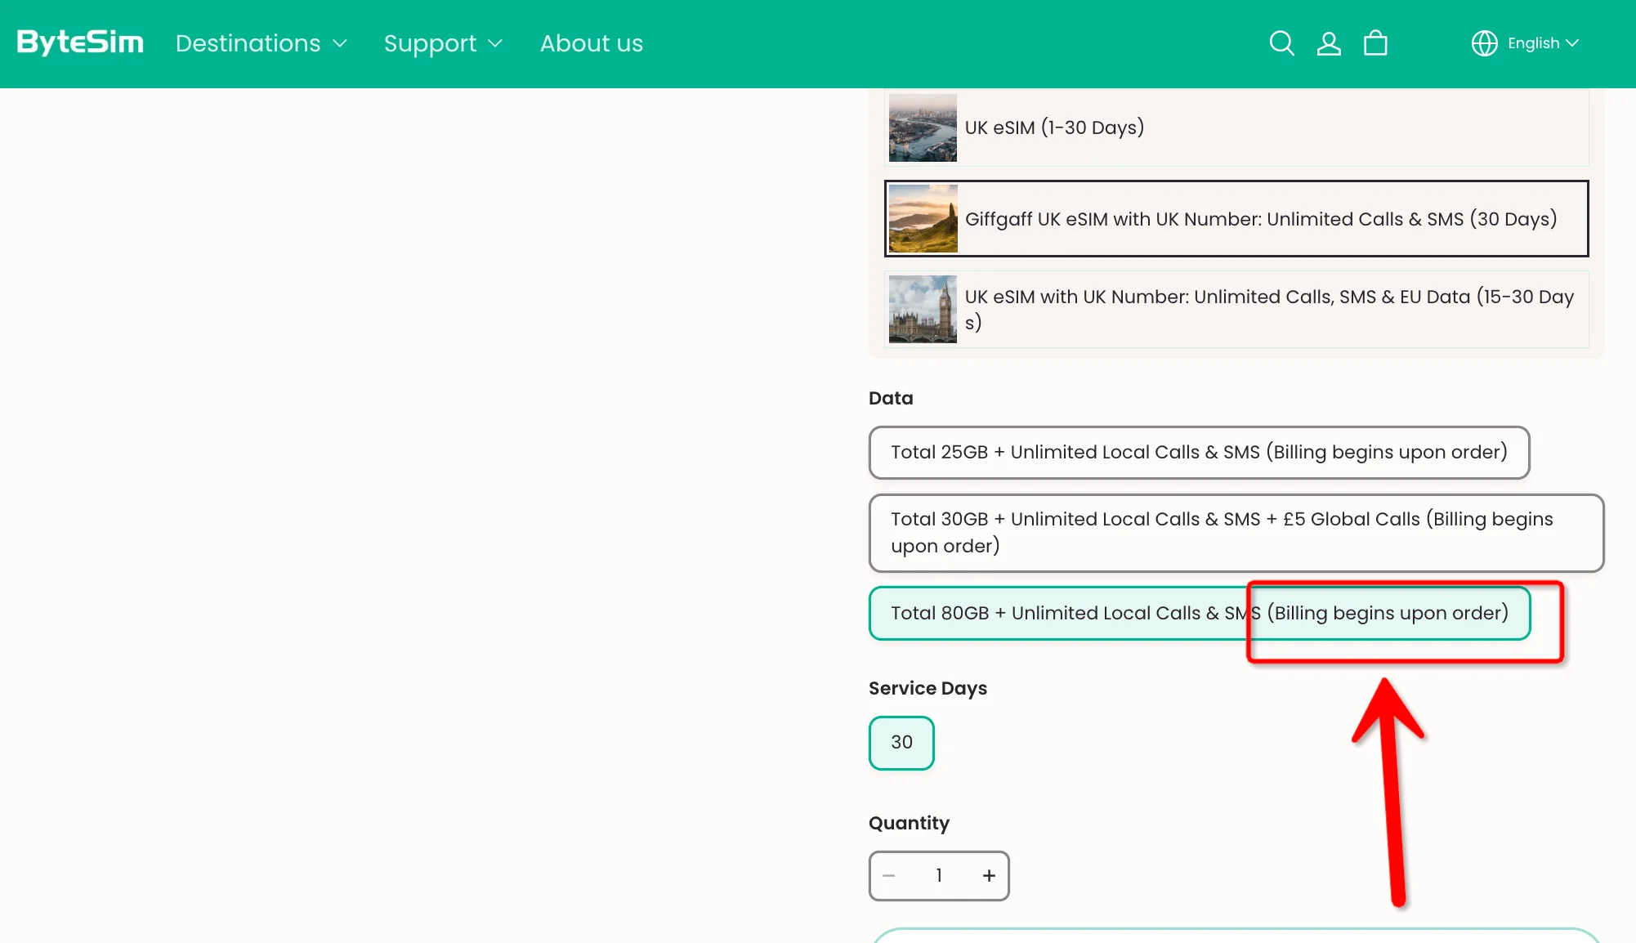
Task: Click the Giffgaff green hills thumbnail
Action: click(923, 219)
